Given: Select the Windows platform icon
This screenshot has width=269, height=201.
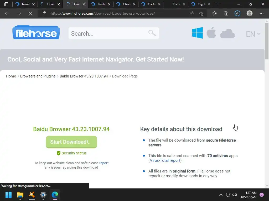Looking at the screenshot, I should (197, 33).
